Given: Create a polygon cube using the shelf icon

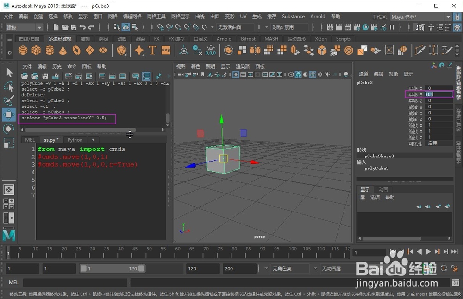Looking at the screenshot, I should (x=35, y=50).
